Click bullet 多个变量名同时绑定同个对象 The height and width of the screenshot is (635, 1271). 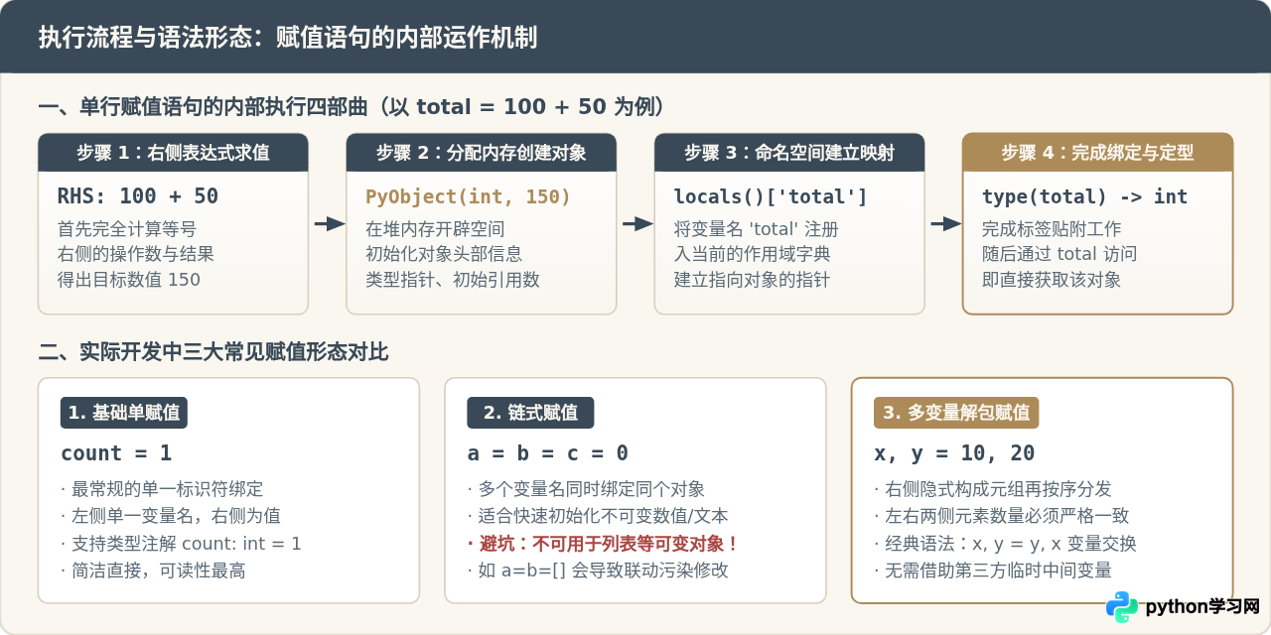(x=586, y=489)
